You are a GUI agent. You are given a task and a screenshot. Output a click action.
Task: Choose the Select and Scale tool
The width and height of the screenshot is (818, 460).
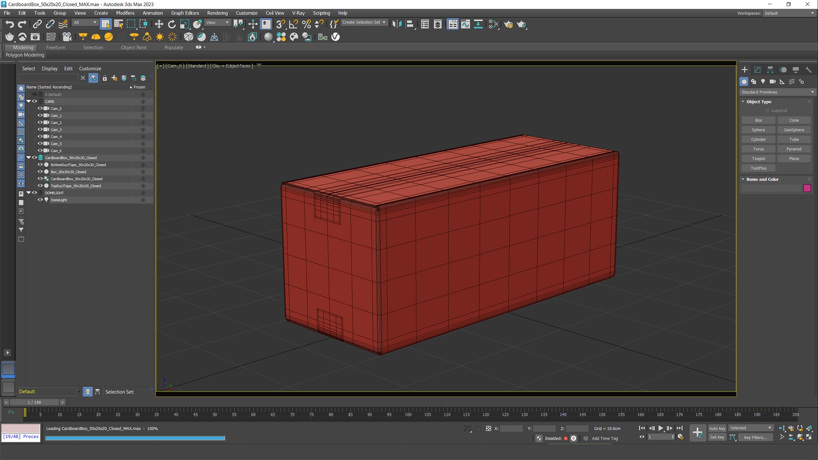[x=184, y=24]
